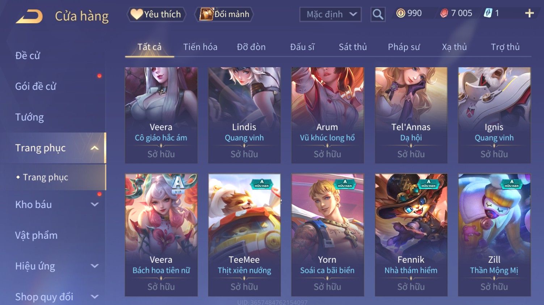Viewport: 544px width, 305px height.
Task: Collapse the Trang phục sidebar section
Action: click(94, 148)
